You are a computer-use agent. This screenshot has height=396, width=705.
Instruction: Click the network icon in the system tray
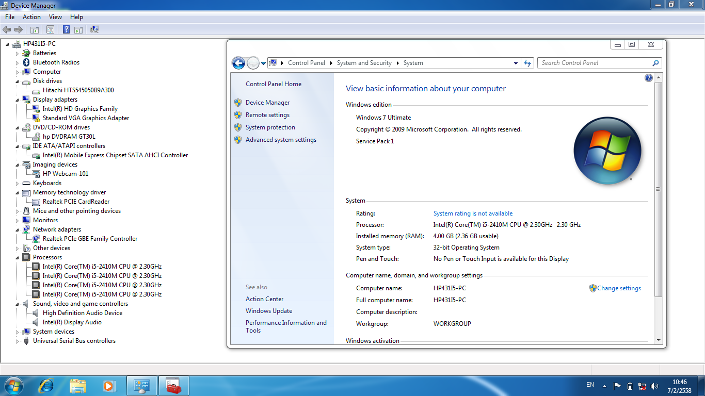pos(643,386)
